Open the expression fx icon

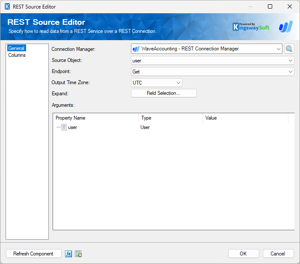[x=68, y=254]
